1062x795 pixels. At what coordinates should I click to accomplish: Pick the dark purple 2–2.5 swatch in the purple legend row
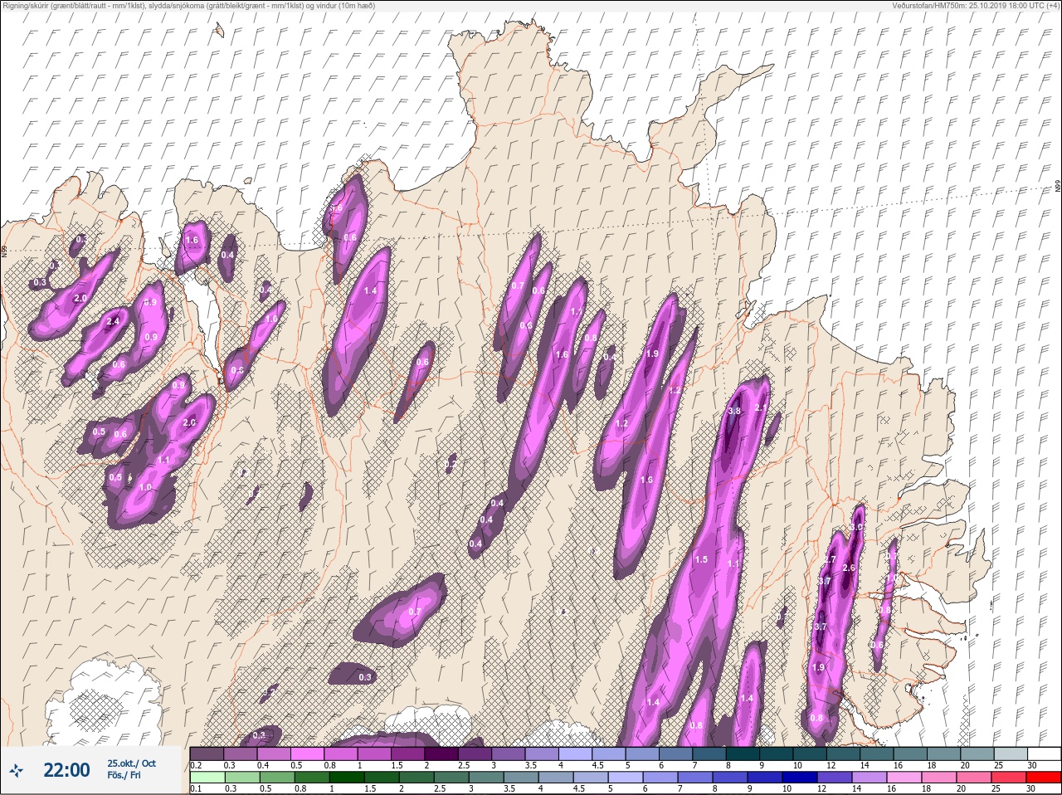coord(443,754)
